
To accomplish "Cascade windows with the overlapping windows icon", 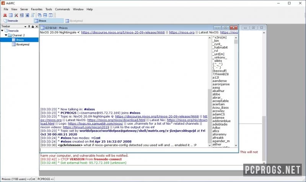I will (x=40, y=15).
